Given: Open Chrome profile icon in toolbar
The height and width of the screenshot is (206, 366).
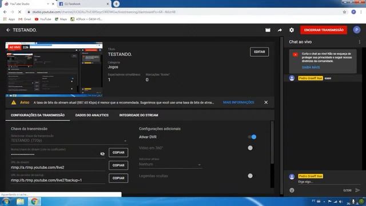Looking at the screenshot, I should (x=353, y=12).
